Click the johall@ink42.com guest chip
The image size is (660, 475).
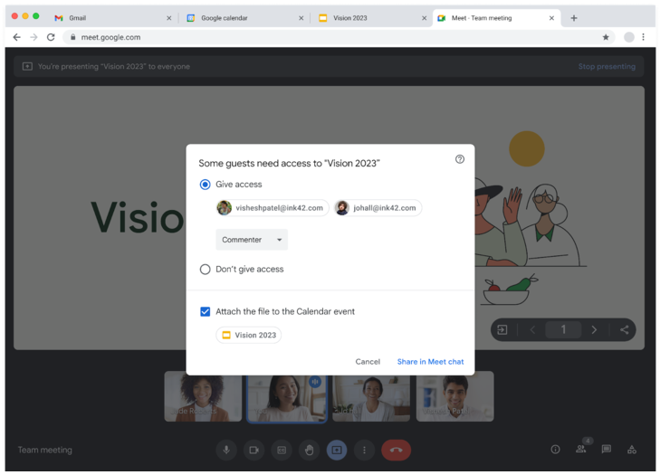378,208
